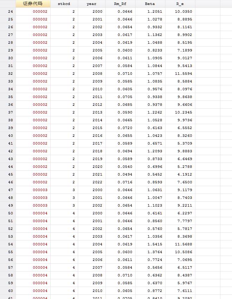The width and height of the screenshot is (232, 299).
Task: Click R_e value 8.0976
Action: pyautogui.click(x=185, y=89)
